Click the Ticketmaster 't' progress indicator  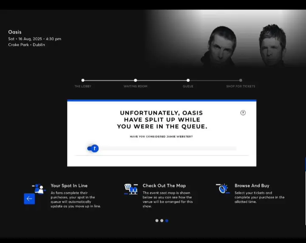[x=95, y=149]
